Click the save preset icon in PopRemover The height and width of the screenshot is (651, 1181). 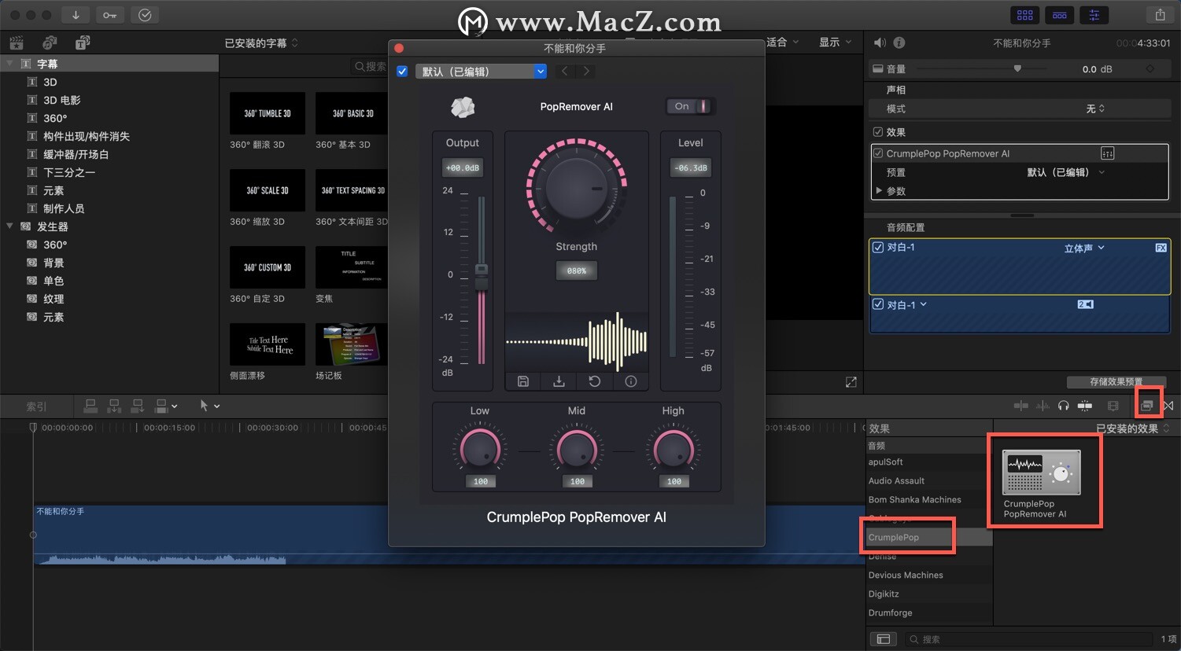tap(523, 381)
